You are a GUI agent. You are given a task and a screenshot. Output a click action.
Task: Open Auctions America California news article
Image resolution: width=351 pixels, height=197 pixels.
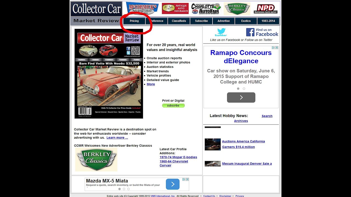244,144
